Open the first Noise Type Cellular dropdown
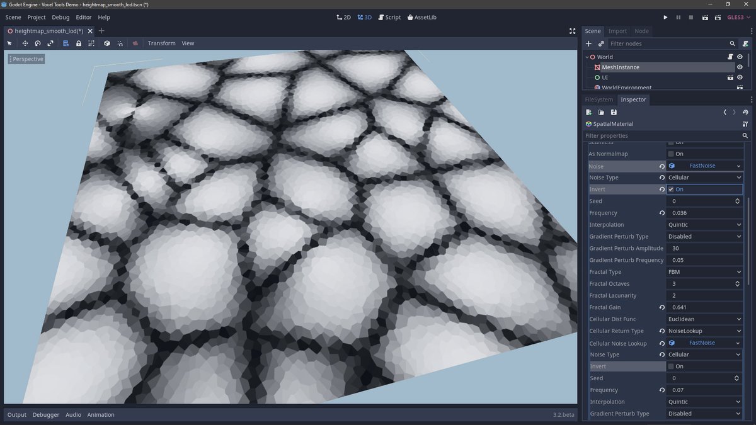 pos(704,178)
